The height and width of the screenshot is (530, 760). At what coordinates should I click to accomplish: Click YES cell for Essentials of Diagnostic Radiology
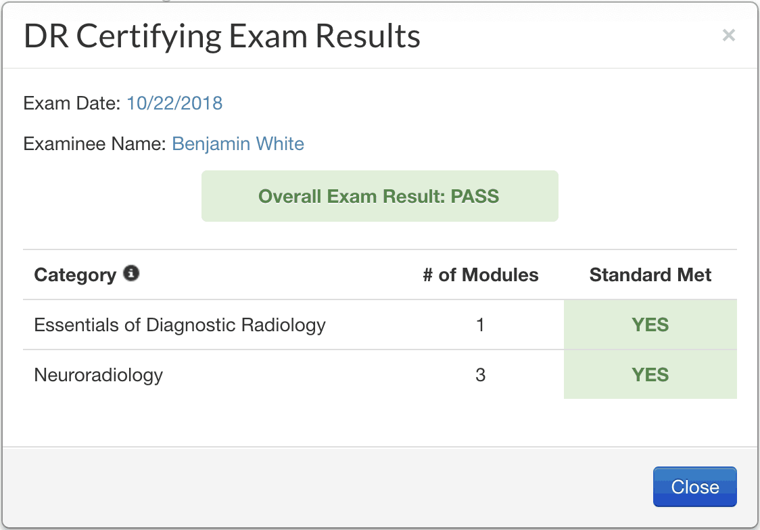pyautogui.click(x=650, y=325)
